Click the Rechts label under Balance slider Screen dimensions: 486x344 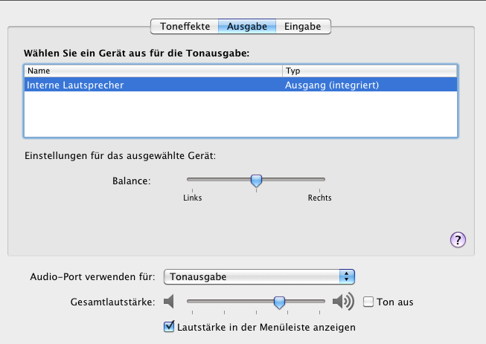[319, 198]
